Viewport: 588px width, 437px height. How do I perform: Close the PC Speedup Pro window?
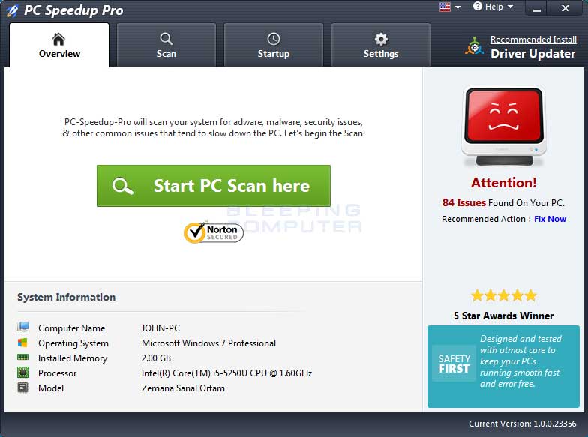(565, 8)
